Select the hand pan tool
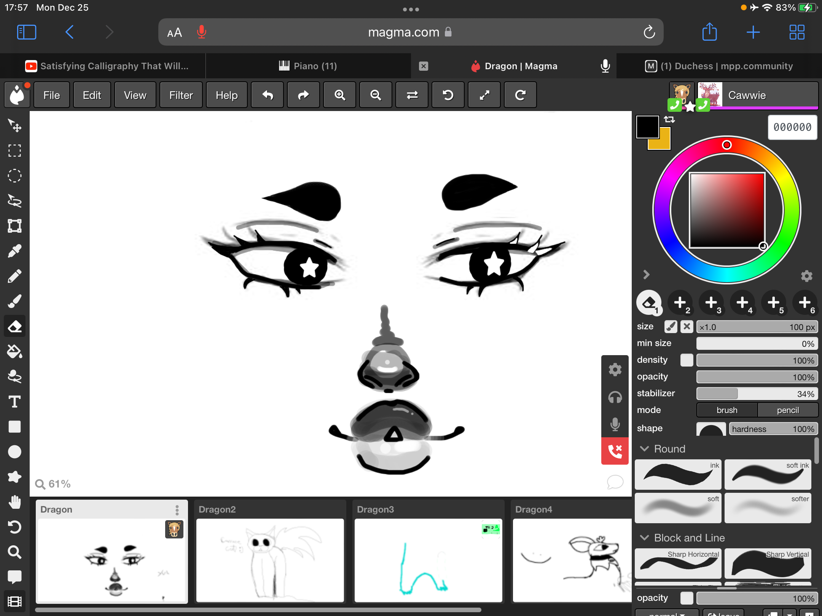822x616 pixels. [15, 502]
